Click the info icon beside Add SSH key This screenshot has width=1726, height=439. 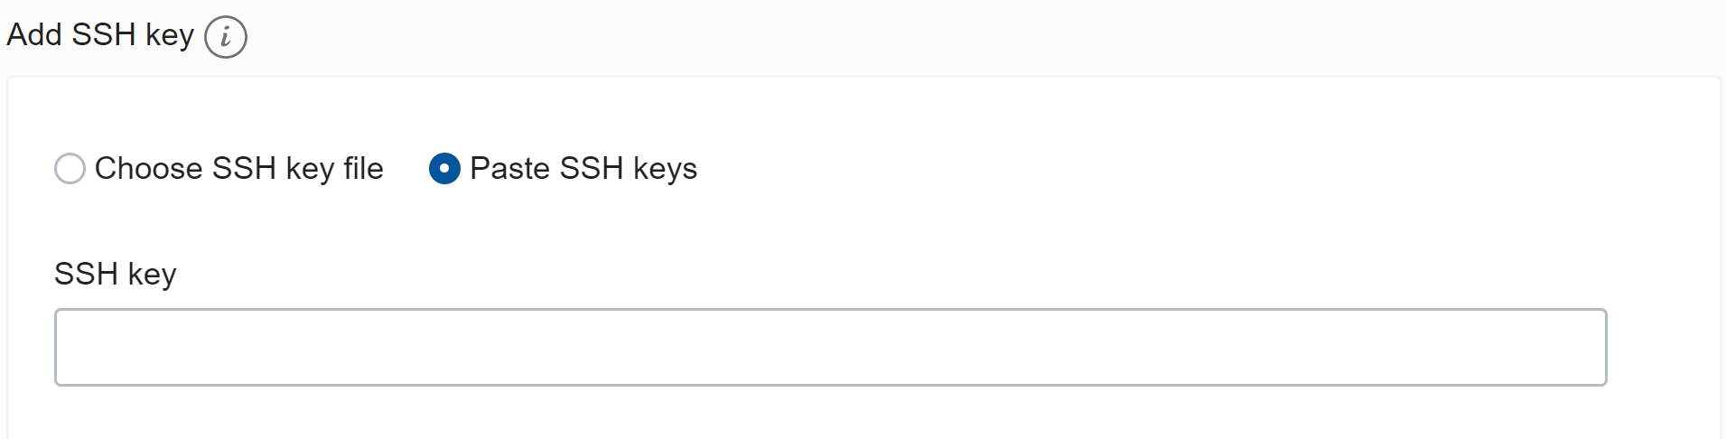pyautogui.click(x=226, y=37)
